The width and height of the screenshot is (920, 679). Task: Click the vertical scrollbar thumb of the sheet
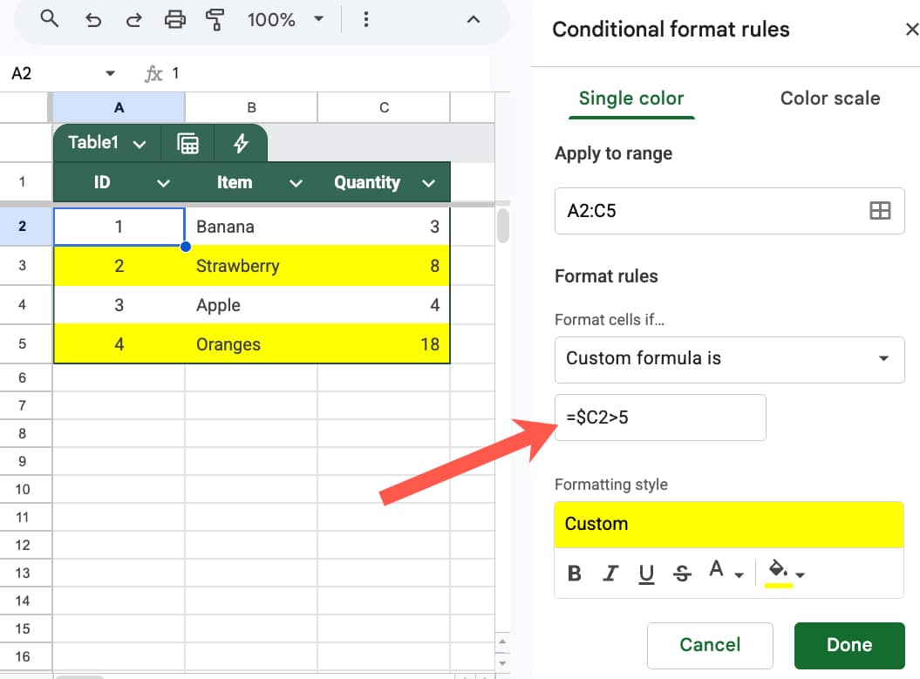503,225
